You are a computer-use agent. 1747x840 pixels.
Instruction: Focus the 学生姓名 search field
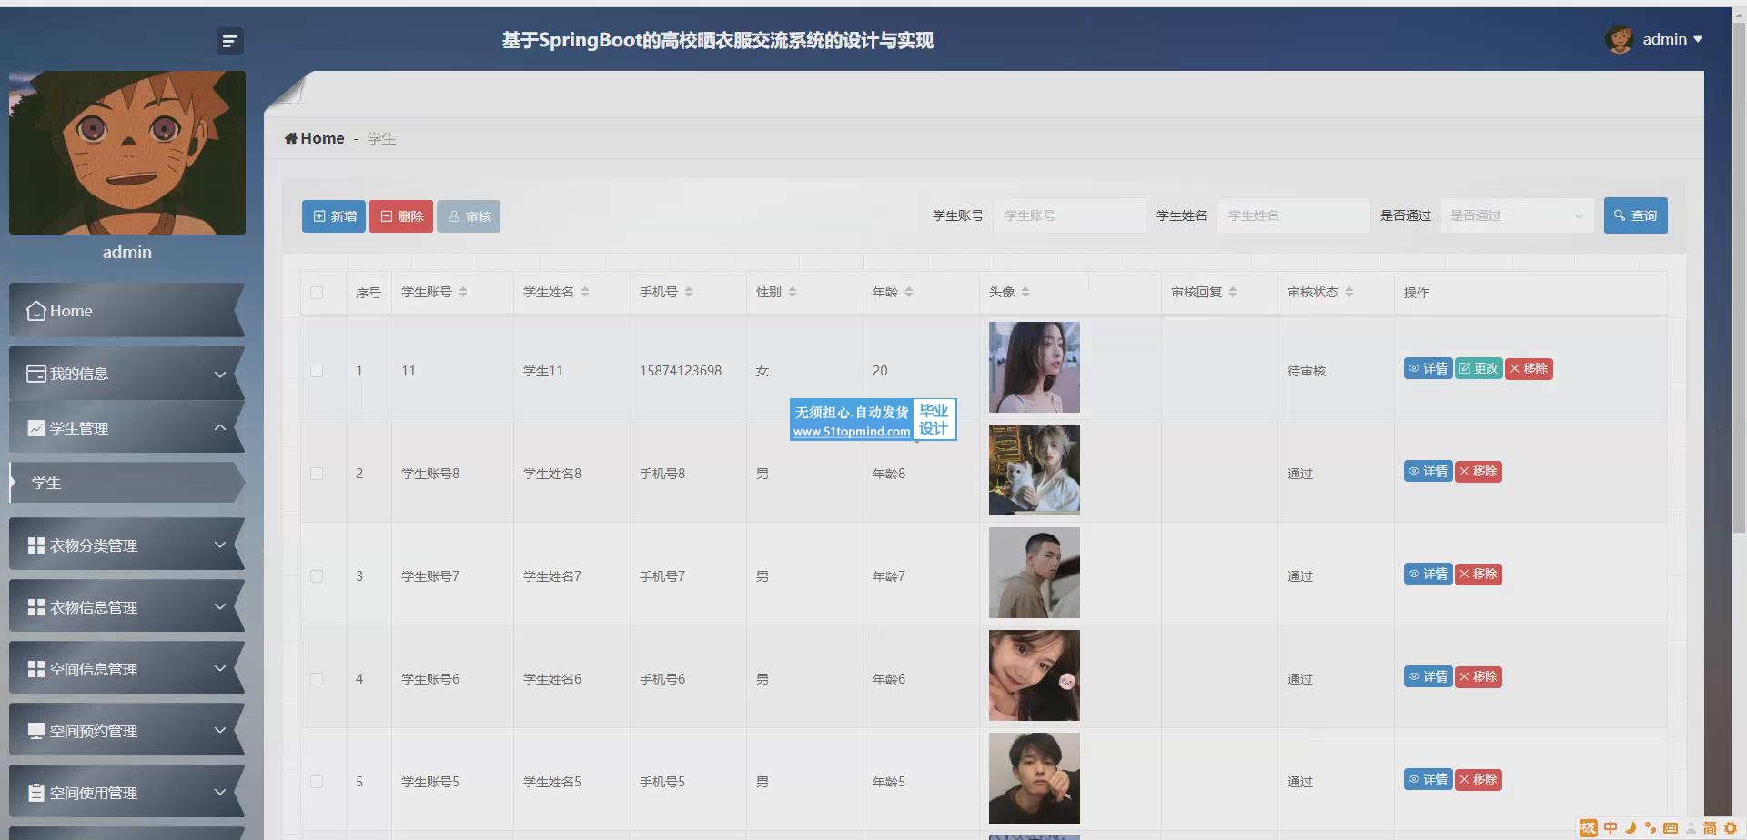click(x=1294, y=215)
